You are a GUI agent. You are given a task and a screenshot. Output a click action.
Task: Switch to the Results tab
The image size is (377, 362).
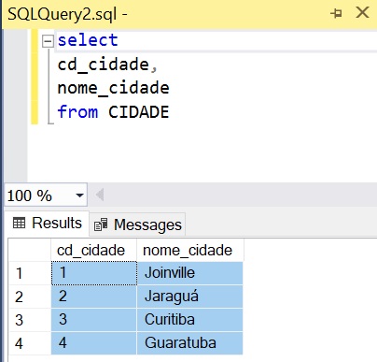pos(48,224)
